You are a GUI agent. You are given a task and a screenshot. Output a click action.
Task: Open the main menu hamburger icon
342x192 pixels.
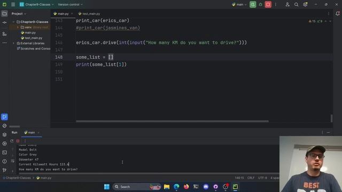13,4
